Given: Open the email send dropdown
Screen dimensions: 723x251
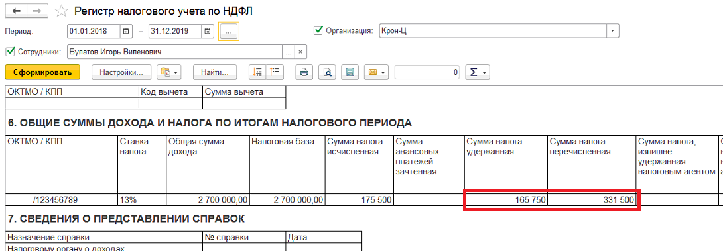Looking at the screenshot, I should coord(377,72).
